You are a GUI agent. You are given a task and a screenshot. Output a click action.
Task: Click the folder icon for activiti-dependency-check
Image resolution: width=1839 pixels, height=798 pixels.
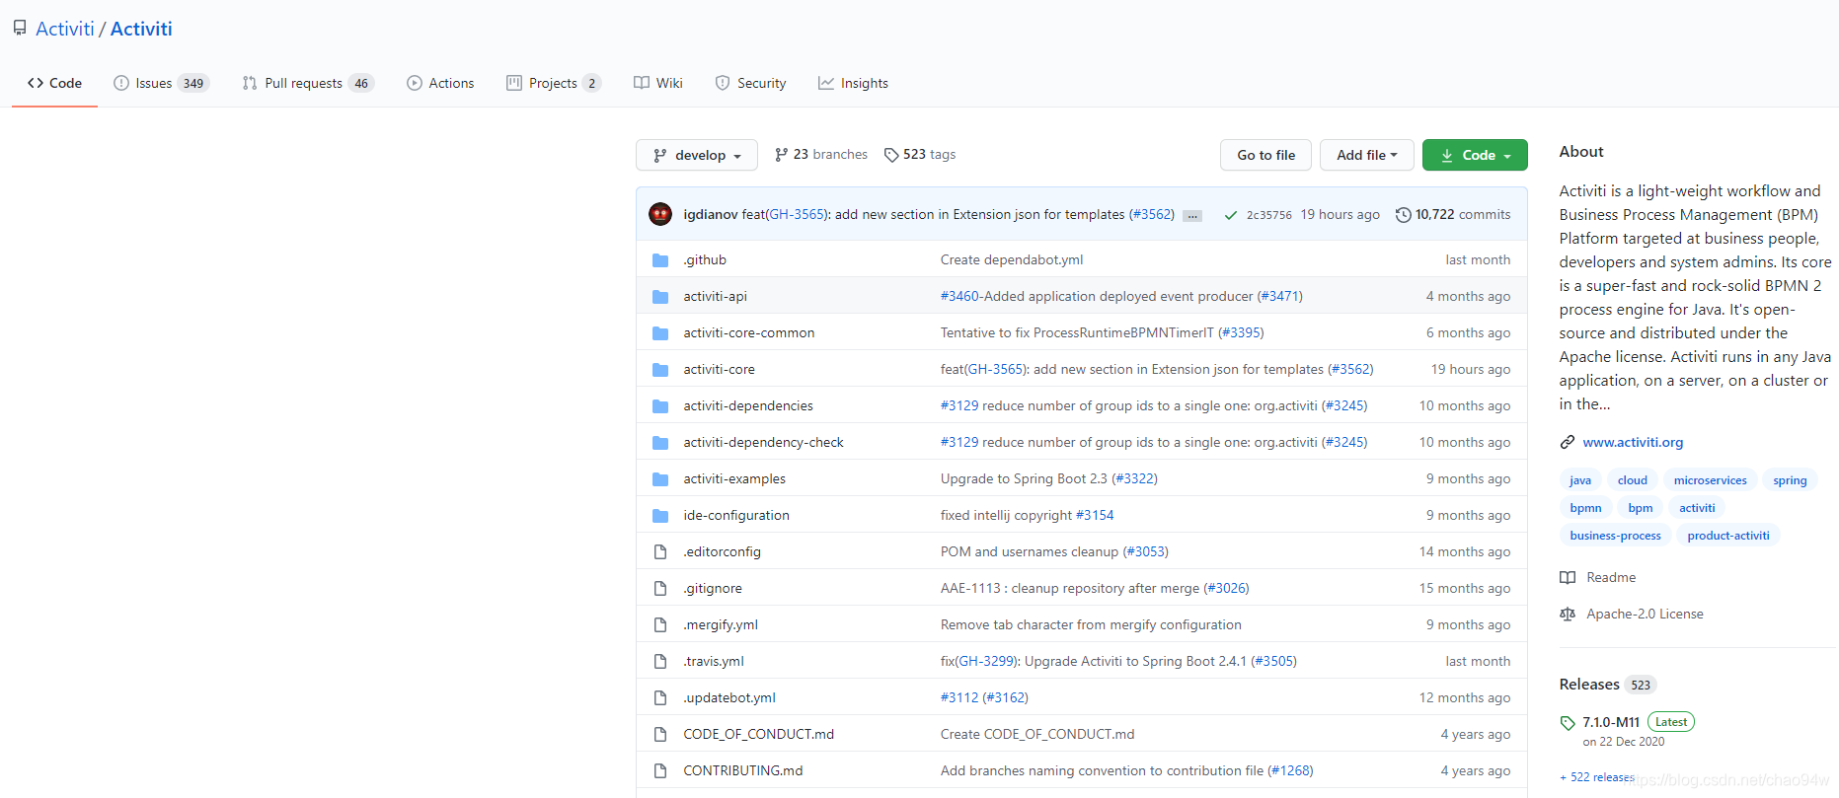(x=660, y=443)
